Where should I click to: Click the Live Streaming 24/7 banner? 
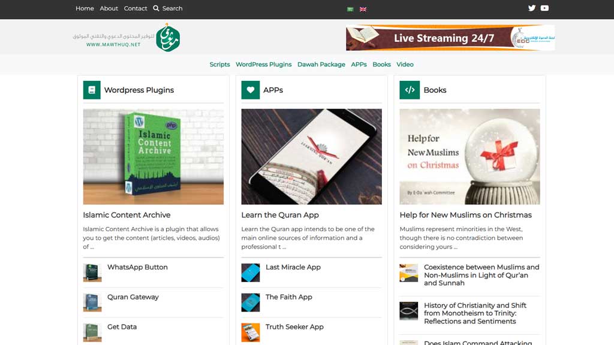pyautogui.click(x=450, y=38)
